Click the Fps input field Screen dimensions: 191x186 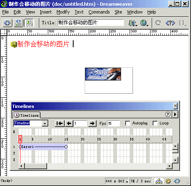click(x=113, y=124)
